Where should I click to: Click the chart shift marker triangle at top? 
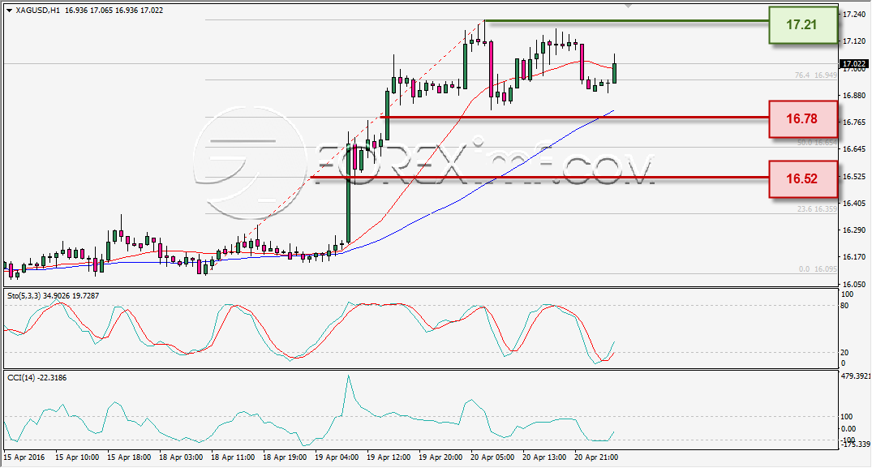tap(628, 6)
